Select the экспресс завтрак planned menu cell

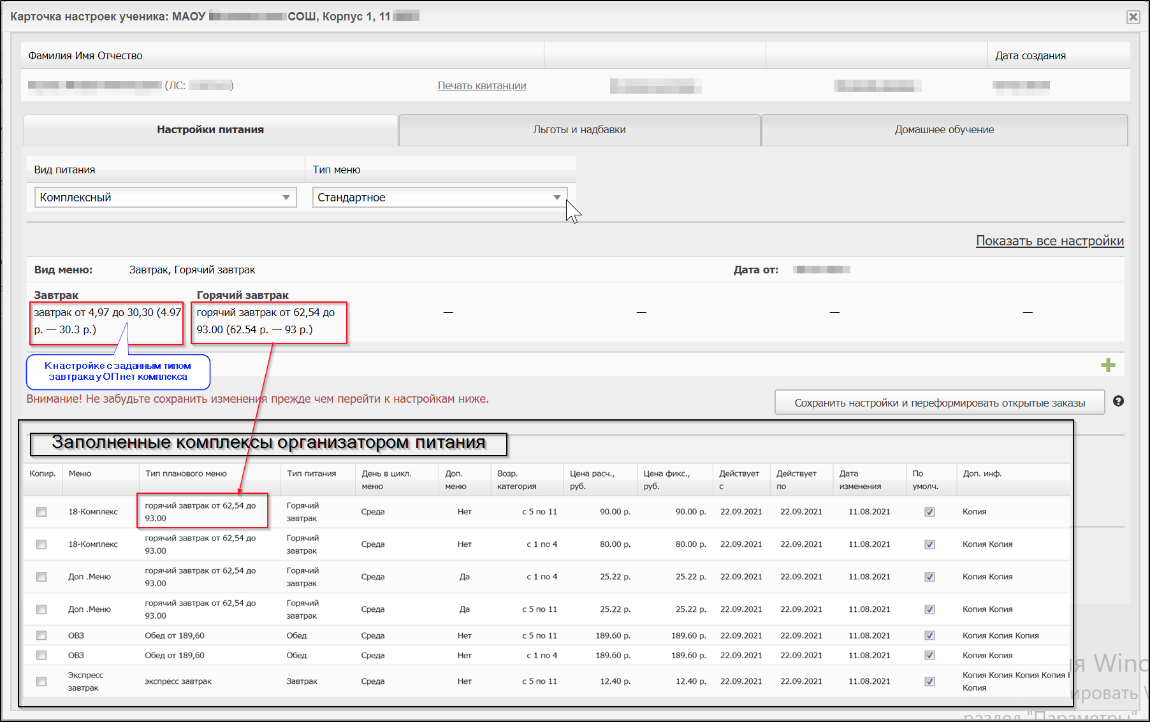pyautogui.click(x=178, y=681)
